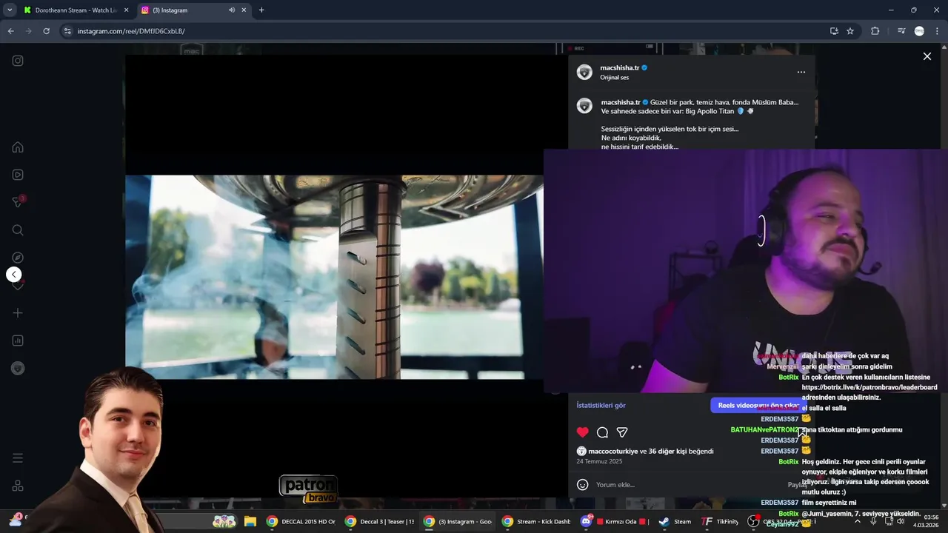Open the More hamburger menu in sidebar

18,458
